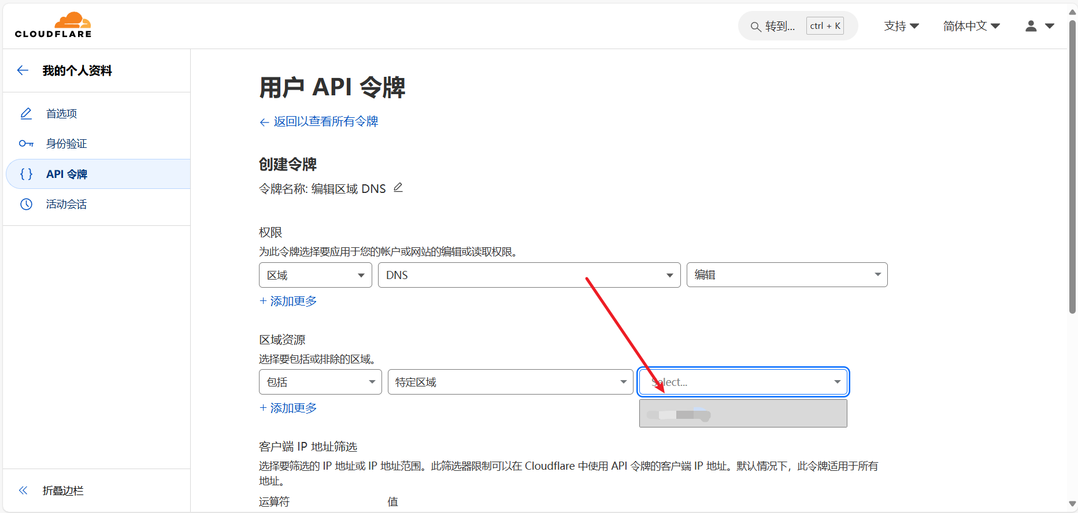This screenshot has width=1078, height=513.
Task: Click the ctrl + K shortcut badge
Action: pos(825,26)
